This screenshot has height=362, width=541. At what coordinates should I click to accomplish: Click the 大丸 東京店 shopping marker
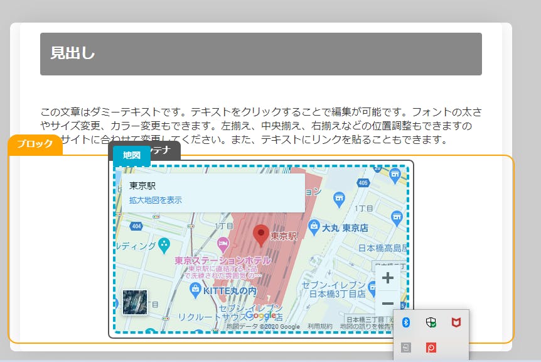coord(314,225)
